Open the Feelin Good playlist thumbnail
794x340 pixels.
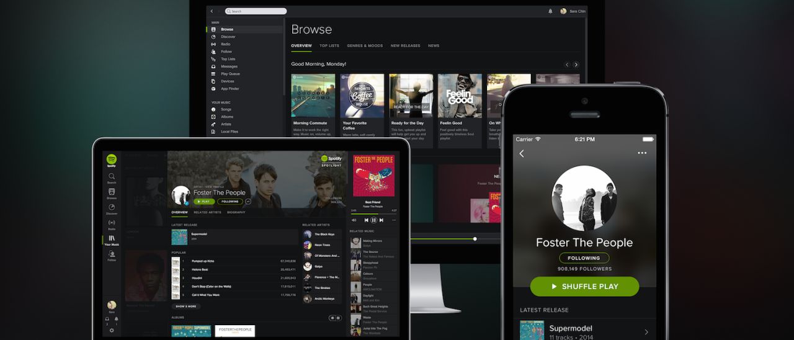pos(460,96)
